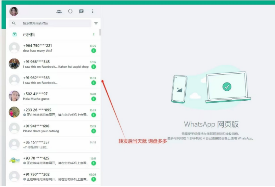The image size is (275, 187).
Task: Click unread badge for 16:01 chat
Action: point(94,99)
